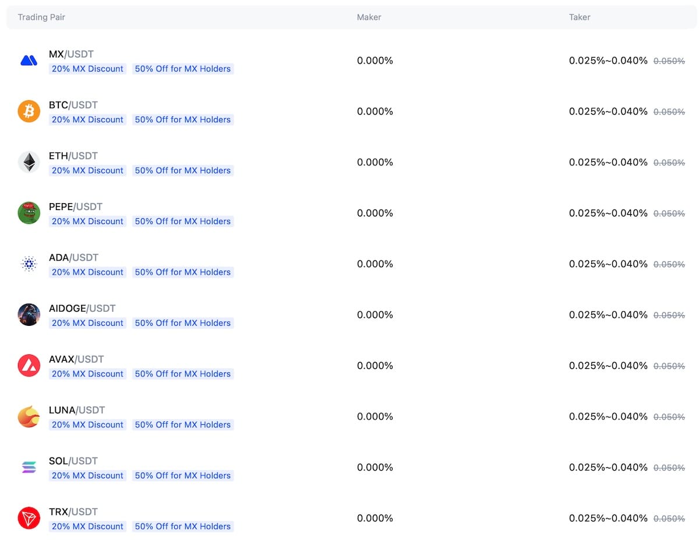Click 50% Off for MX Holders on SOL/USDT
The image size is (699, 547).
(183, 475)
